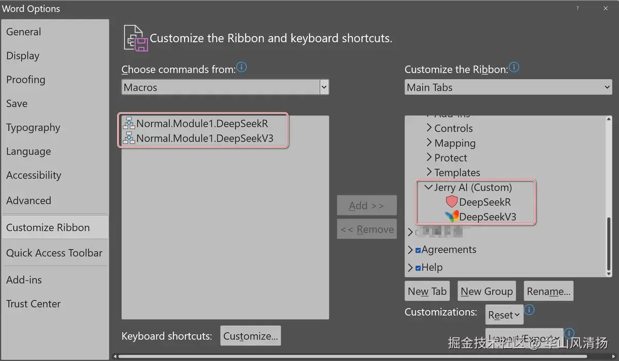Expand the Mapping group

point(429,143)
